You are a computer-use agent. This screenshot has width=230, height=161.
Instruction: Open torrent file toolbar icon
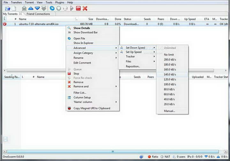pos(7,9)
